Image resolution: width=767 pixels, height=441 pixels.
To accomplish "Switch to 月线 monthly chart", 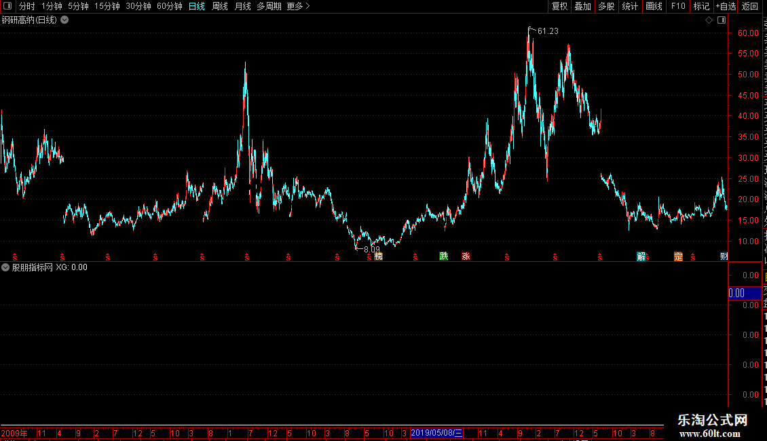I will click(x=242, y=6).
